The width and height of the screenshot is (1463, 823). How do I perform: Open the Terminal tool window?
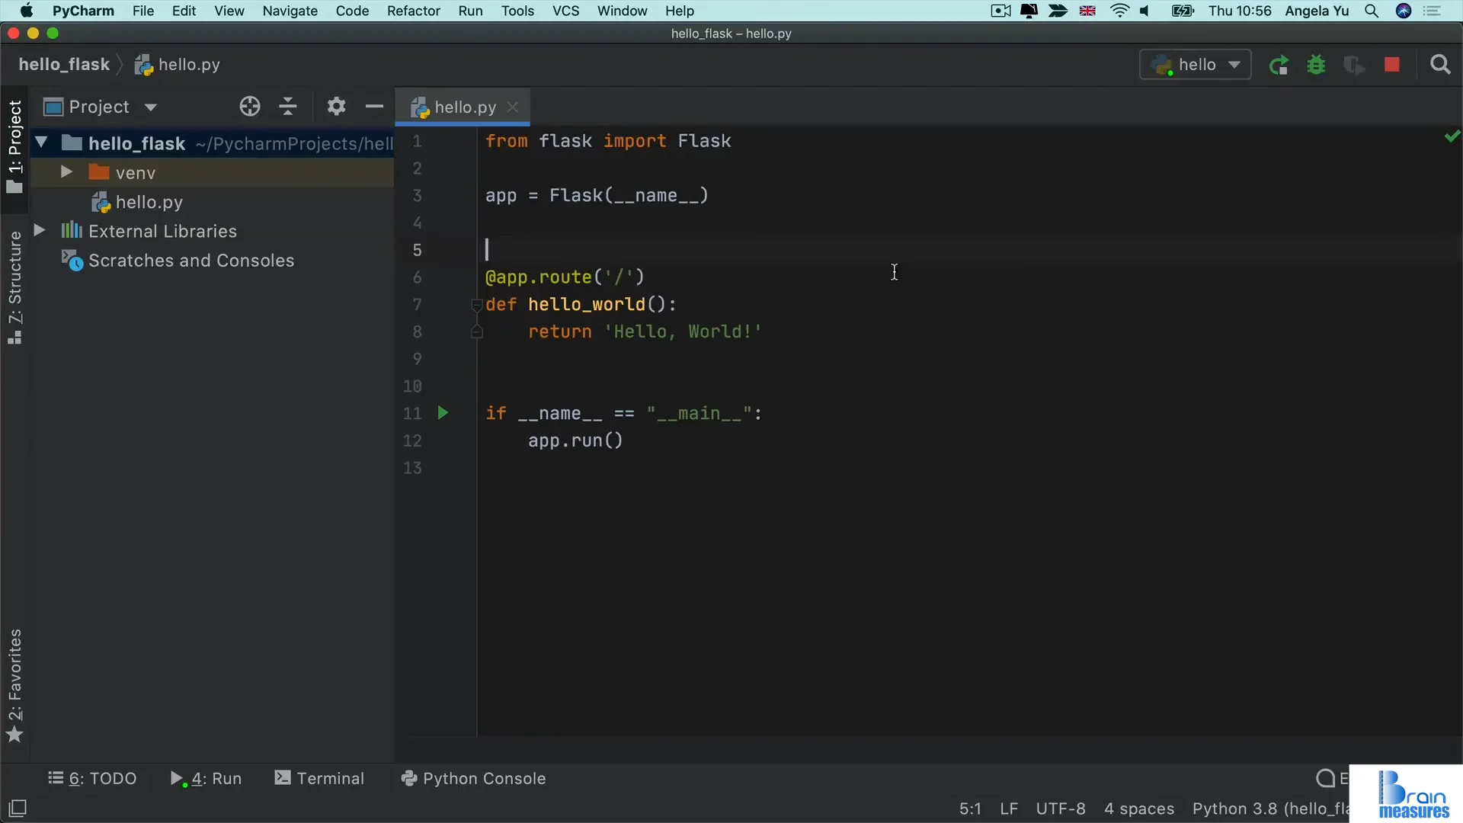click(319, 778)
